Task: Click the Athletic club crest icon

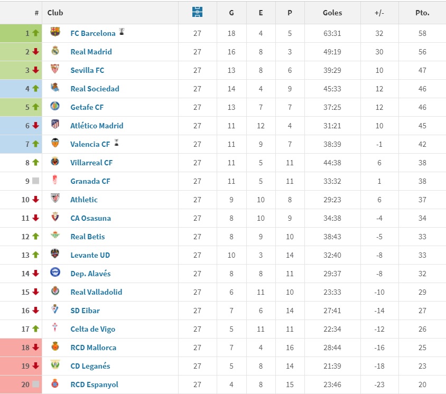Action: (x=55, y=198)
